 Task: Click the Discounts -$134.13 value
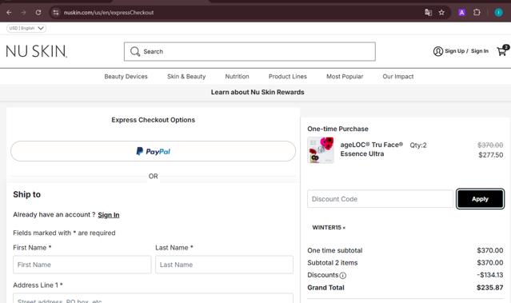pos(490,275)
